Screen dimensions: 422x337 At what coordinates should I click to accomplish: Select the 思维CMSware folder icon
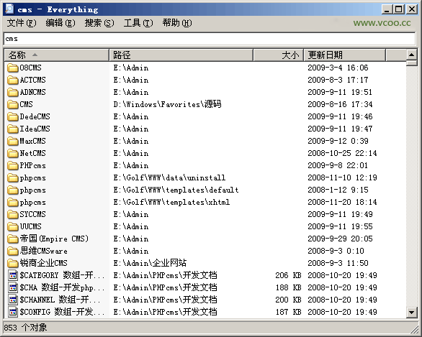(x=13, y=251)
